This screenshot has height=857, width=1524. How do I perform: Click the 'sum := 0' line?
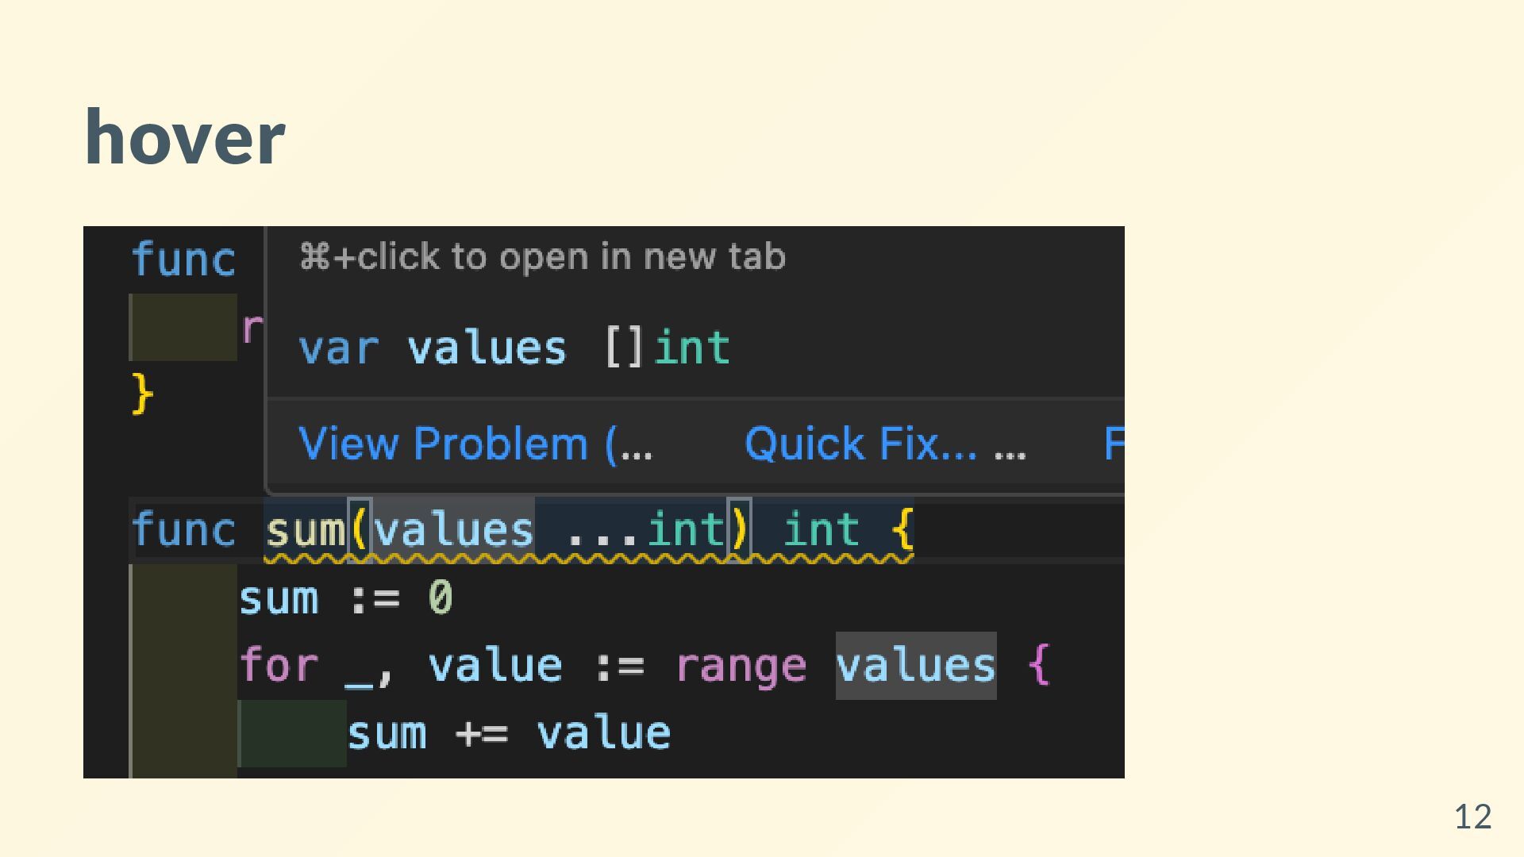coord(346,598)
